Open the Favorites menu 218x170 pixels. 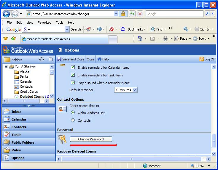click(44, 23)
